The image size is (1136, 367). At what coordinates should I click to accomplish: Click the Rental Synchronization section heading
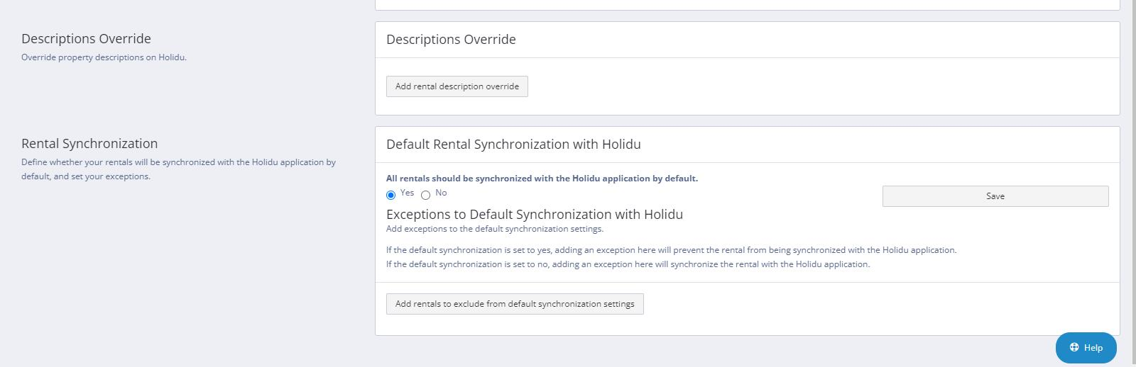pyautogui.click(x=89, y=144)
